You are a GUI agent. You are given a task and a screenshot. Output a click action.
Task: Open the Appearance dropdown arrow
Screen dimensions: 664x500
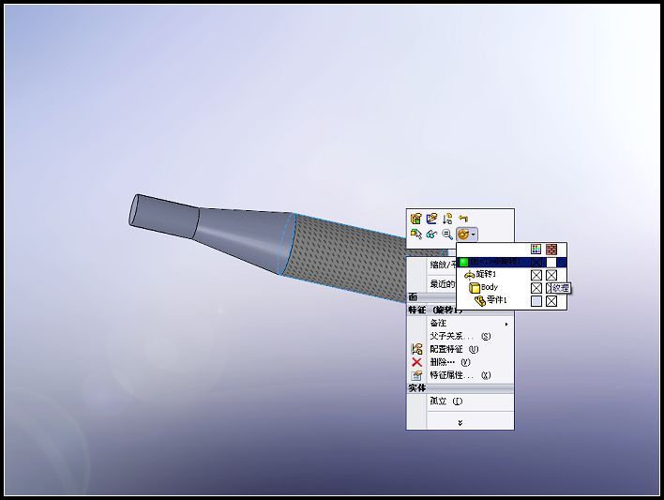(x=474, y=234)
